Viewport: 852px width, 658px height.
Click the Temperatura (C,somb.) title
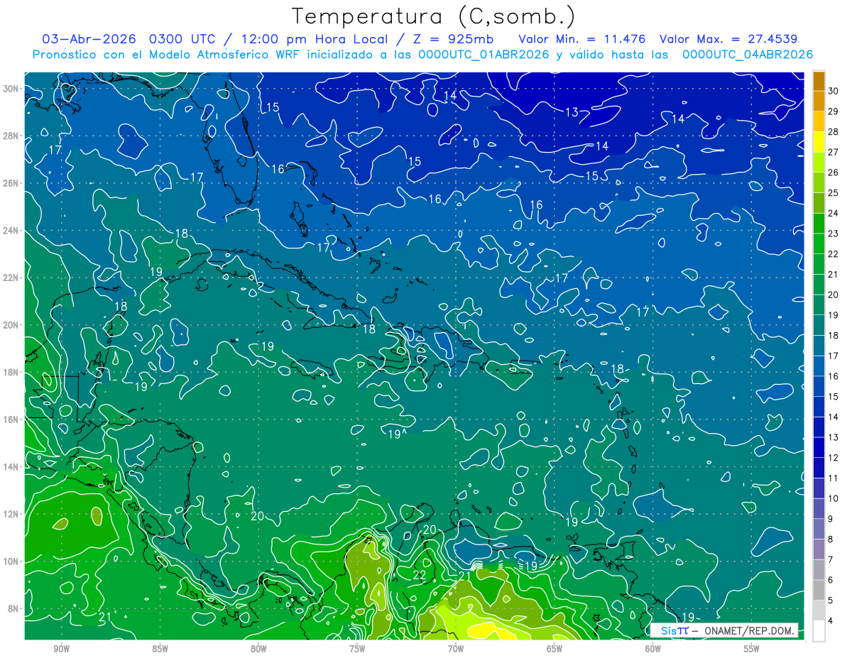[x=434, y=16]
